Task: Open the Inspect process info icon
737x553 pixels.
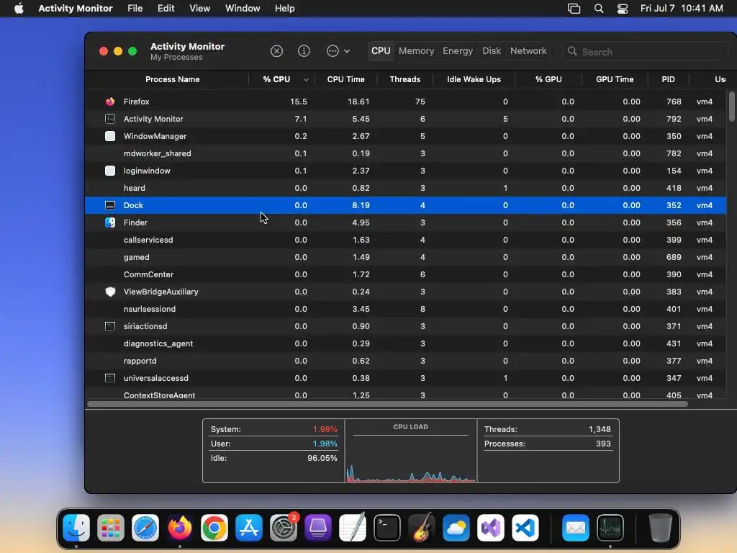Action: point(304,51)
